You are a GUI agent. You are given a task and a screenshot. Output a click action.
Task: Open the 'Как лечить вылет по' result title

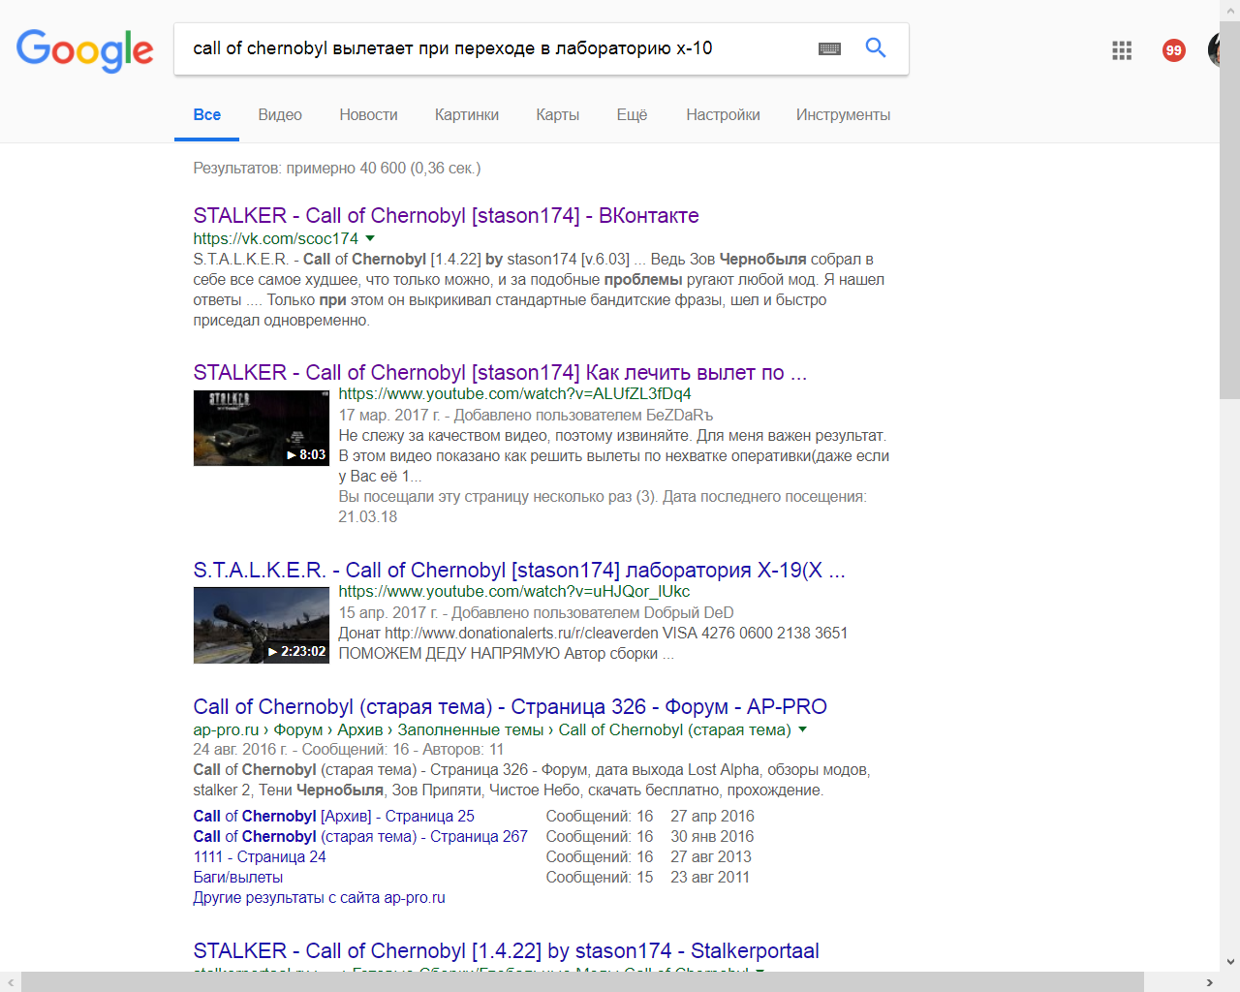[x=500, y=373]
